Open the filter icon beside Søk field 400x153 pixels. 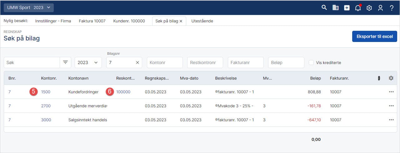[65, 63]
